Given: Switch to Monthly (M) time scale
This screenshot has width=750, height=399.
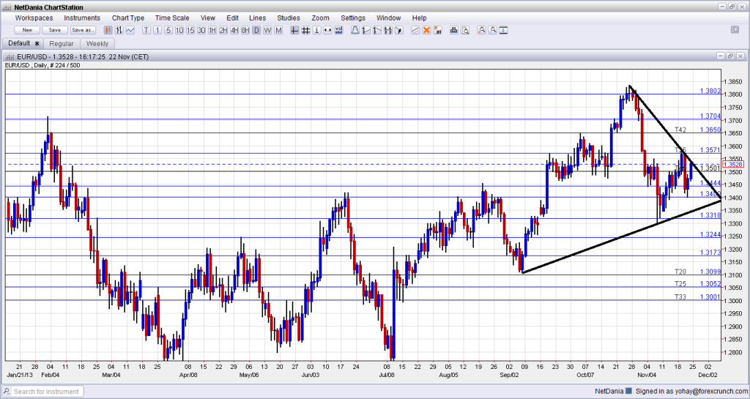Looking at the screenshot, I should [x=278, y=30].
